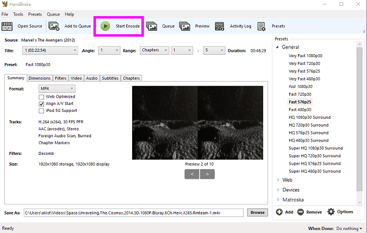Show the next preview image
The height and width of the screenshot is (233, 367).
(207, 174)
